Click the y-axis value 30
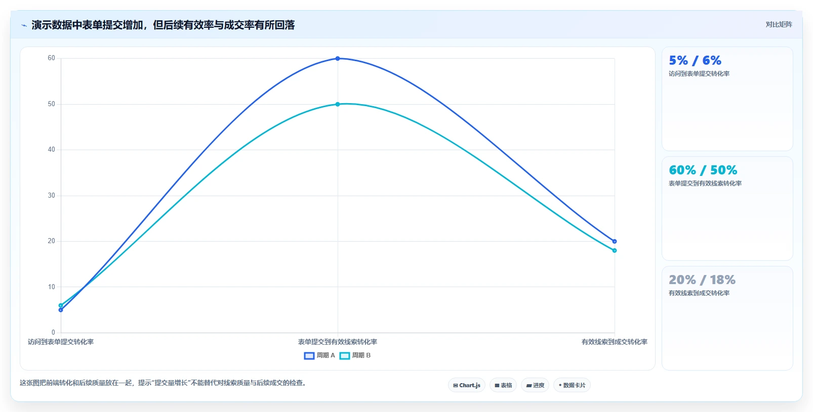This screenshot has height=412, width=813. 51,196
